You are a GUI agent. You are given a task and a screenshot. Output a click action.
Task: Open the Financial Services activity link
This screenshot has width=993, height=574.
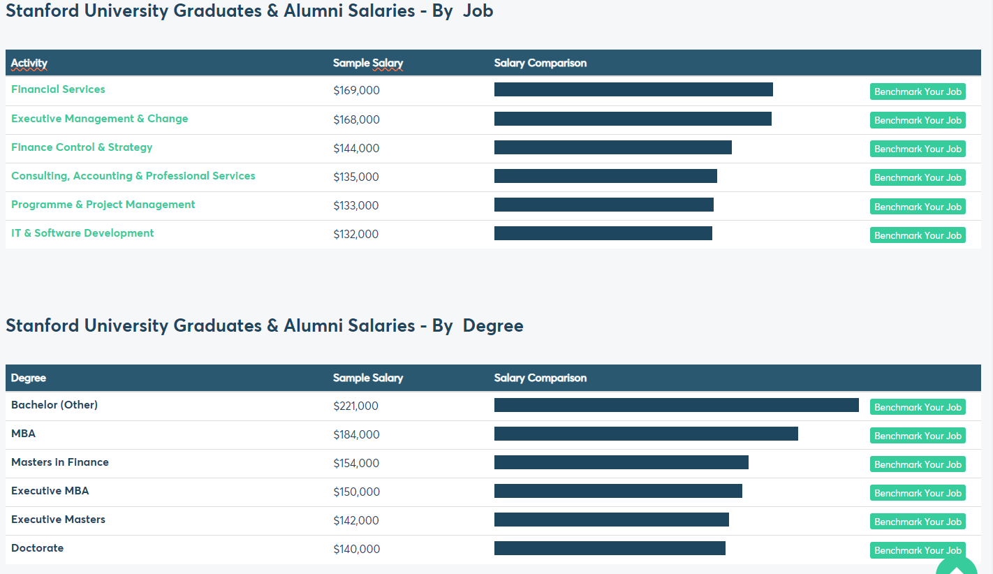(58, 89)
